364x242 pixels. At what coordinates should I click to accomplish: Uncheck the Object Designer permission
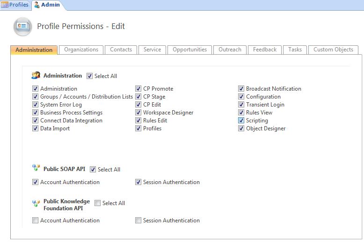[241, 128]
